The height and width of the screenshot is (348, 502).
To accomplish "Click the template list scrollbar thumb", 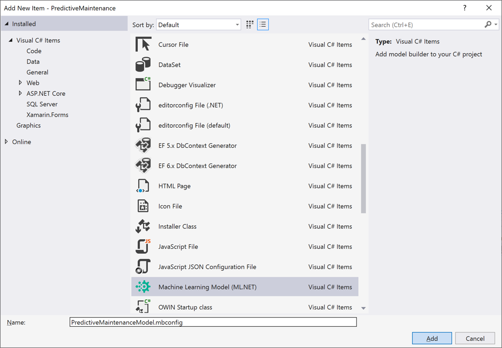I will [x=363, y=178].
